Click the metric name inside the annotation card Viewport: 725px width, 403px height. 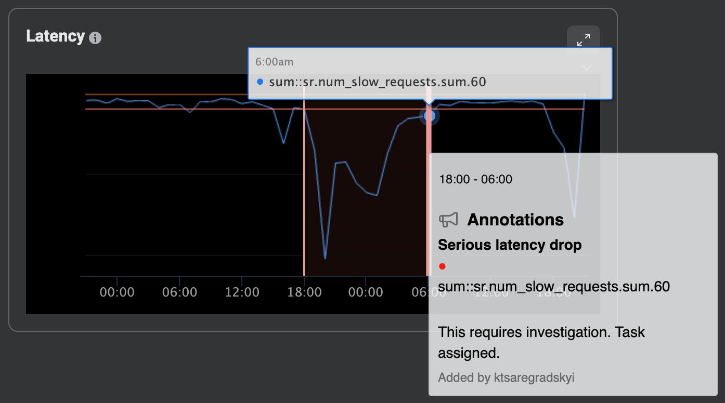pyautogui.click(x=552, y=286)
